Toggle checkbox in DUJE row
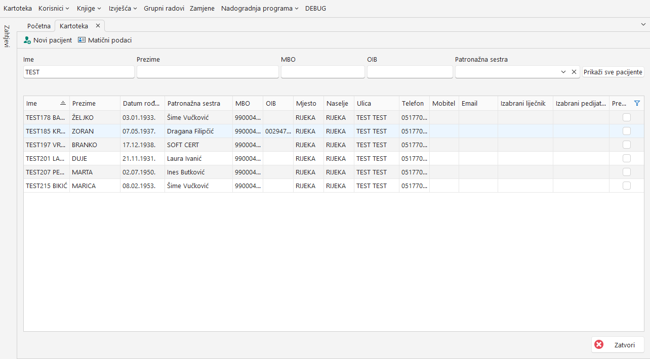Screen dimensions: 650x359 (x=627, y=158)
